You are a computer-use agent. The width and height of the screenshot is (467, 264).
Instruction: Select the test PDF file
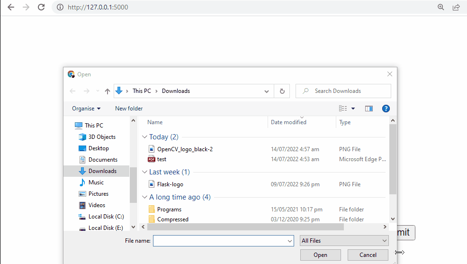coord(162,159)
